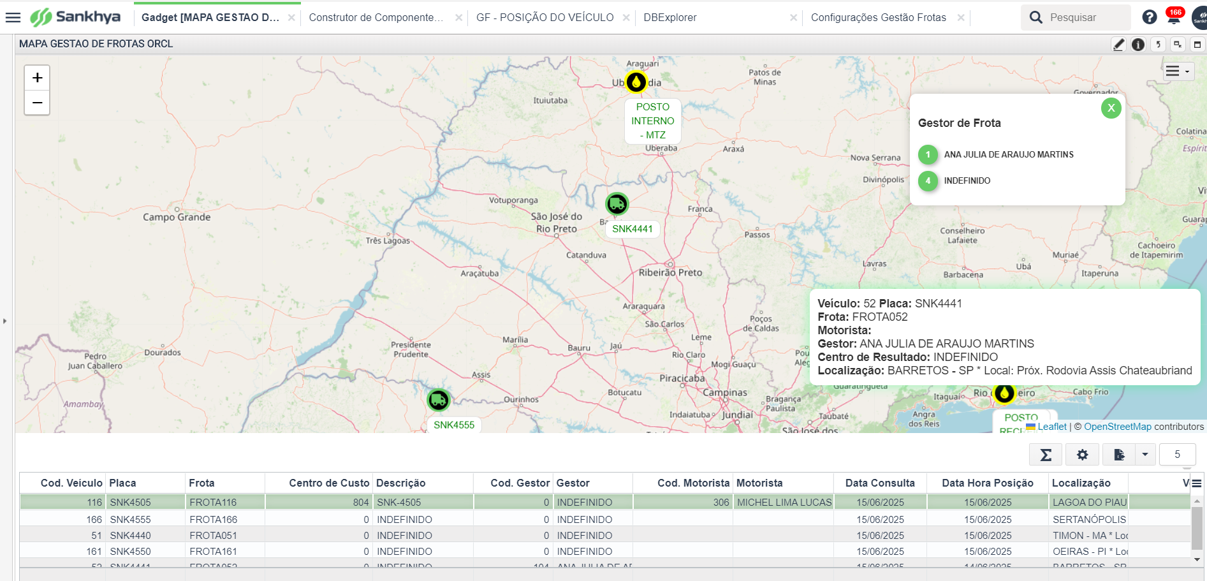Click the SNK4555 map label
The height and width of the screenshot is (581, 1207).
[454, 425]
